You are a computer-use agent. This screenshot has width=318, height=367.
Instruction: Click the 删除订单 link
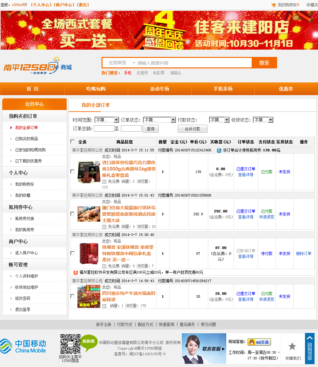click(x=303, y=253)
